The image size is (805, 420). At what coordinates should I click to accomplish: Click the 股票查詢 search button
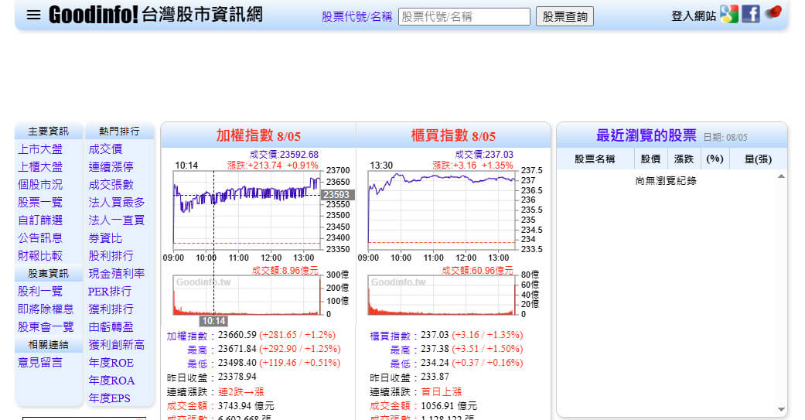tap(565, 16)
